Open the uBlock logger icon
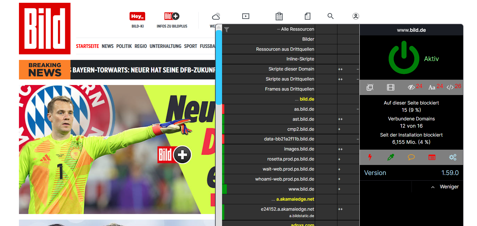This screenshot has height=226, width=477. coord(432,157)
